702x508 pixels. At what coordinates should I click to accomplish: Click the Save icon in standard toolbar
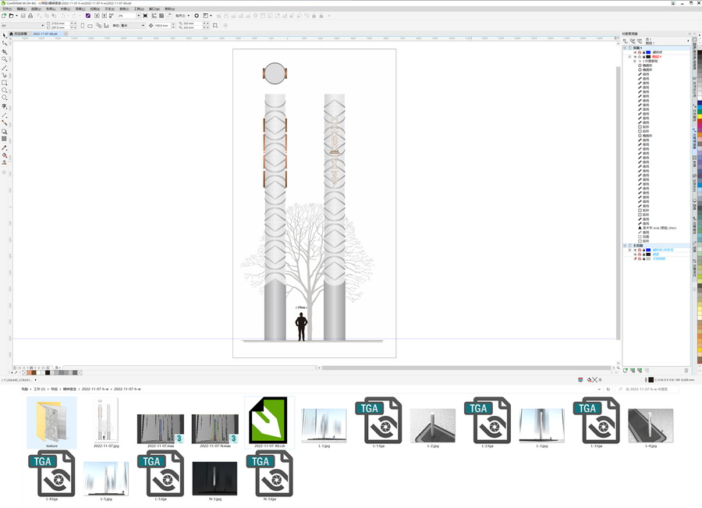point(23,16)
